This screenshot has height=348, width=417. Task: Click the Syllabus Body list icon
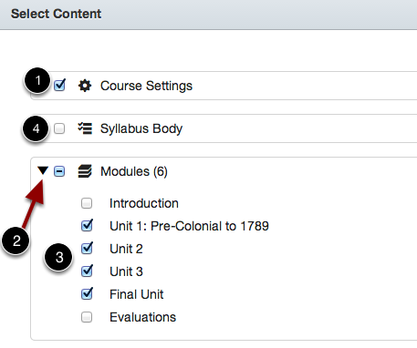point(85,128)
